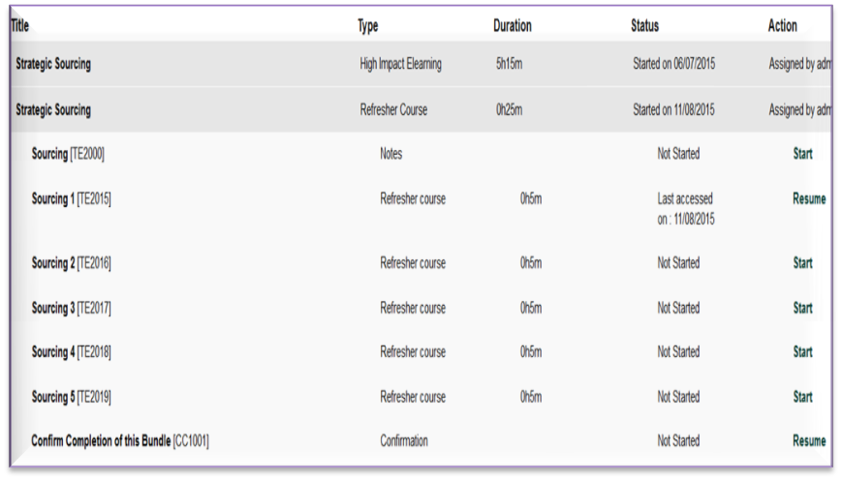The height and width of the screenshot is (481, 842).
Task: Select the Sourcing 1 [TE2015] title
Action: 72,199
